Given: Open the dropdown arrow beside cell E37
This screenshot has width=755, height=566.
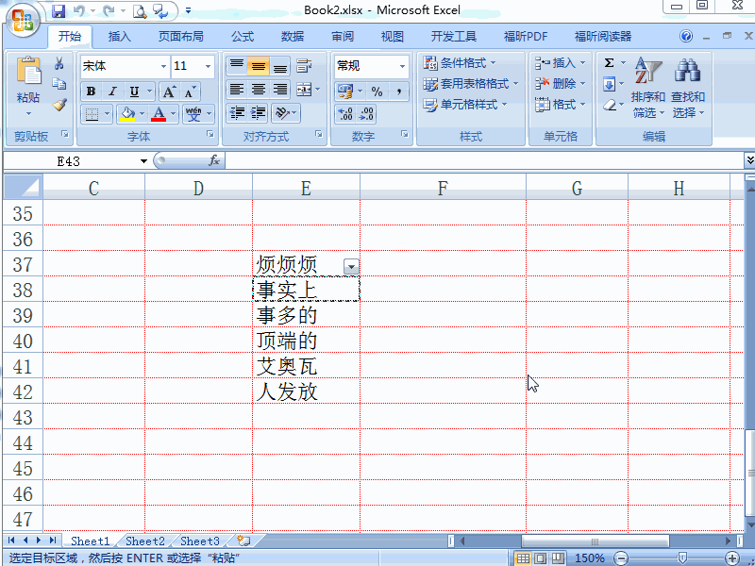Looking at the screenshot, I should [350, 266].
